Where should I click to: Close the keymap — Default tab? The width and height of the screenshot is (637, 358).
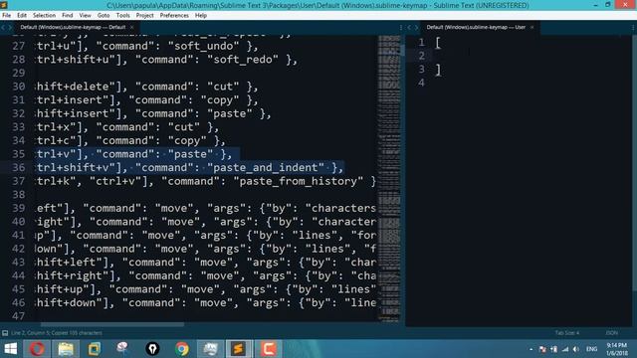pyautogui.click(x=131, y=27)
